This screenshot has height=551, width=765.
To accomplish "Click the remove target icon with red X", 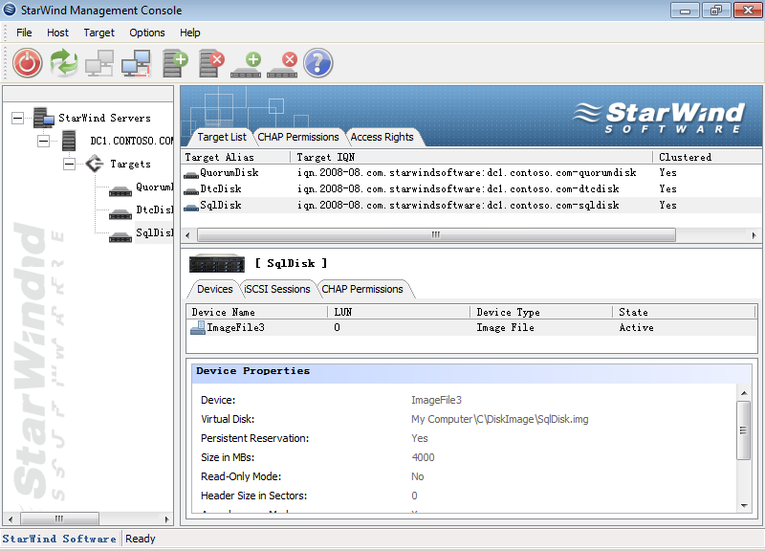I will [x=210, y=63].
